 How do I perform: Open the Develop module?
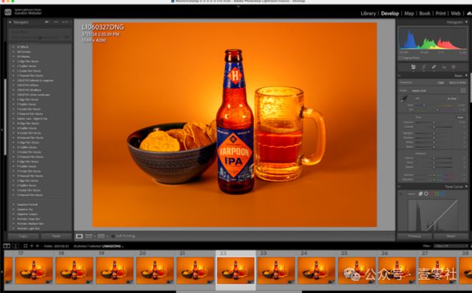click(x=390, y=14)
